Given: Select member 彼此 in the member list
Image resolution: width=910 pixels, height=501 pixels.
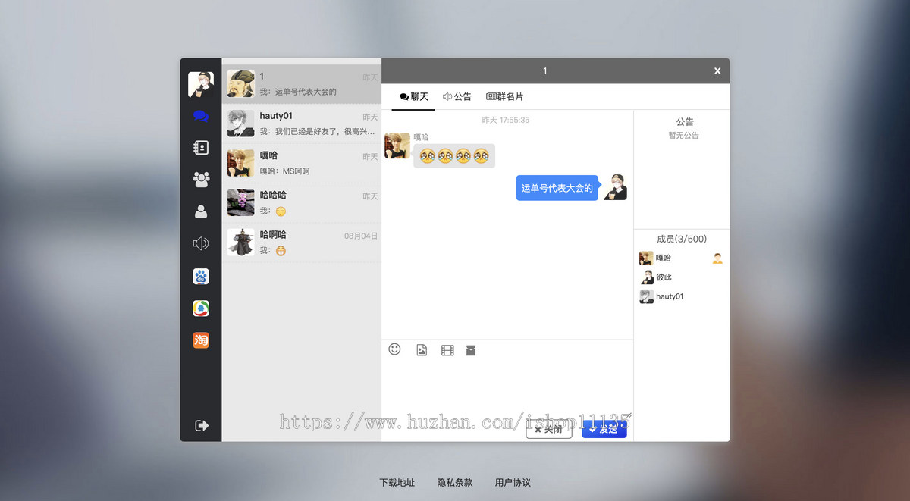Looking at the screenshot, I should pos(681,277).
